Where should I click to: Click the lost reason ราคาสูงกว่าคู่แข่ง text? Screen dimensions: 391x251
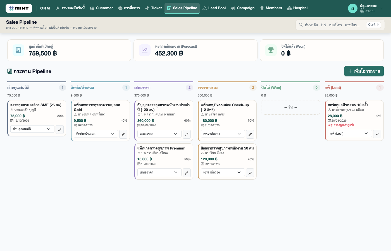[x=341, y=125]
